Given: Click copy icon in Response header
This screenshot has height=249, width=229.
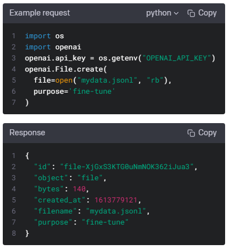Looking at the screenshot, I should 191,133.
